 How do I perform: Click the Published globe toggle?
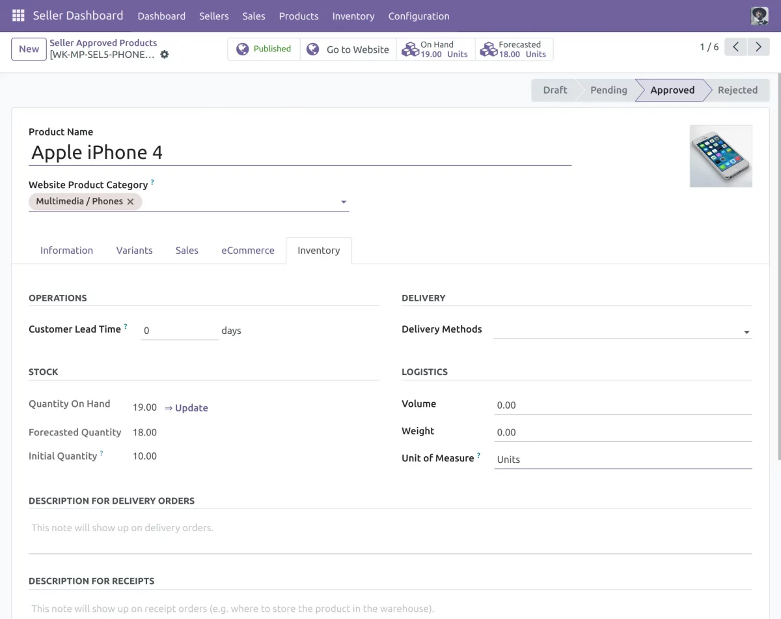tap(264, 49)
